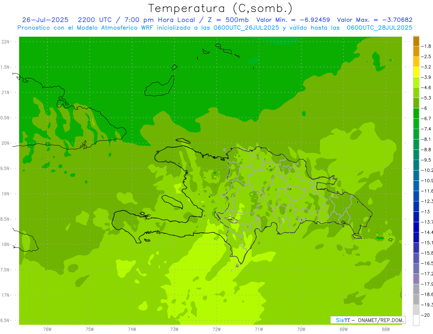Click the '18N' latitude label
This screenshot has width=433, height=334.
(6, 245)
